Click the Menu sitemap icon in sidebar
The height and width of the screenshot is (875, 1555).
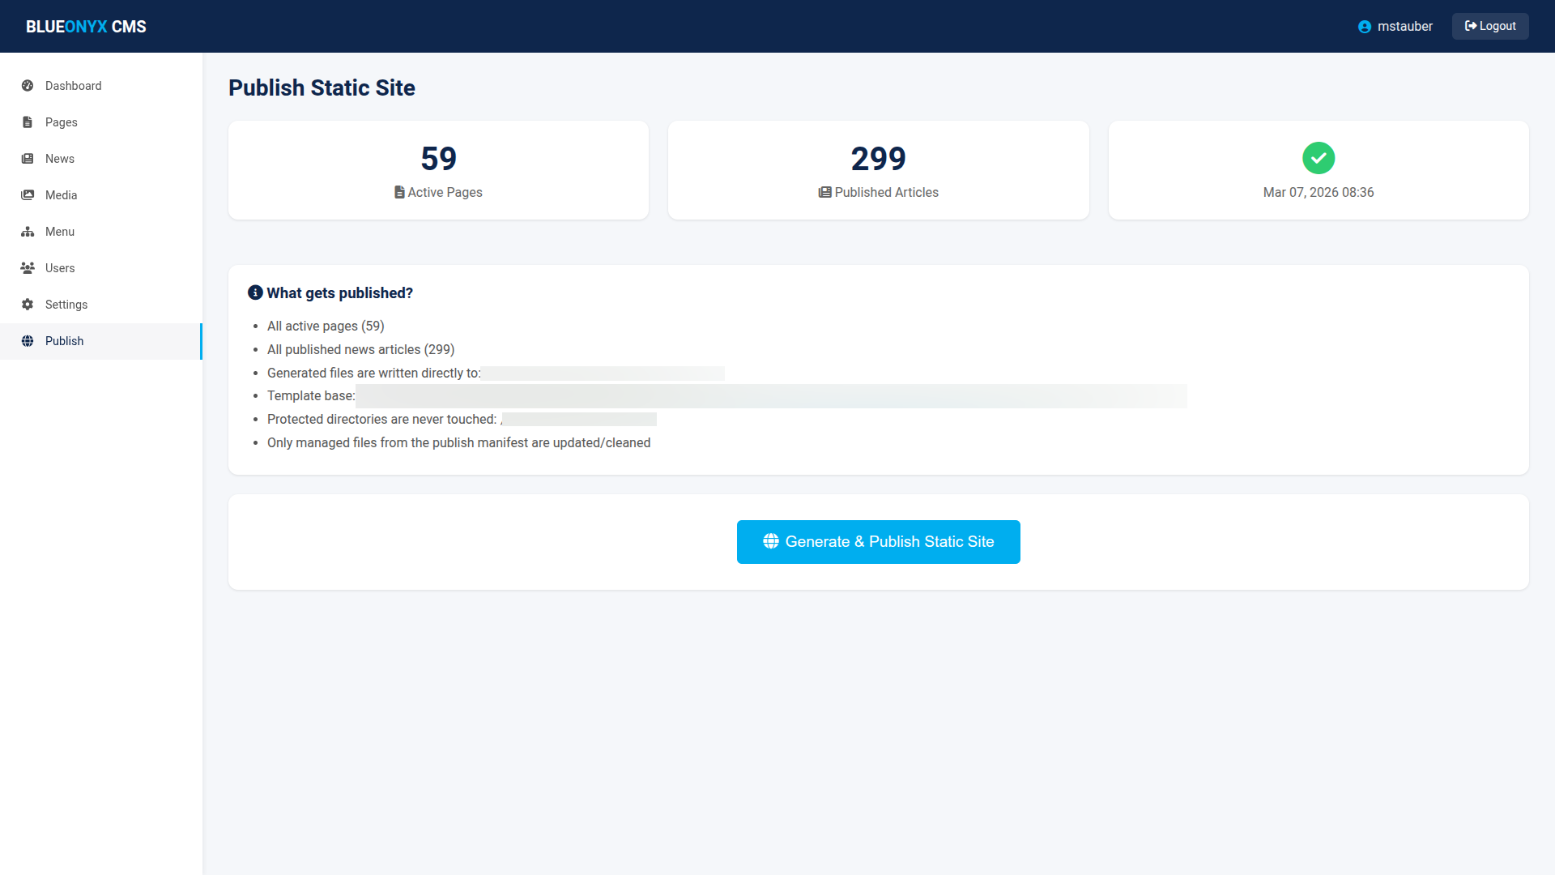click(x=28, y=232)
